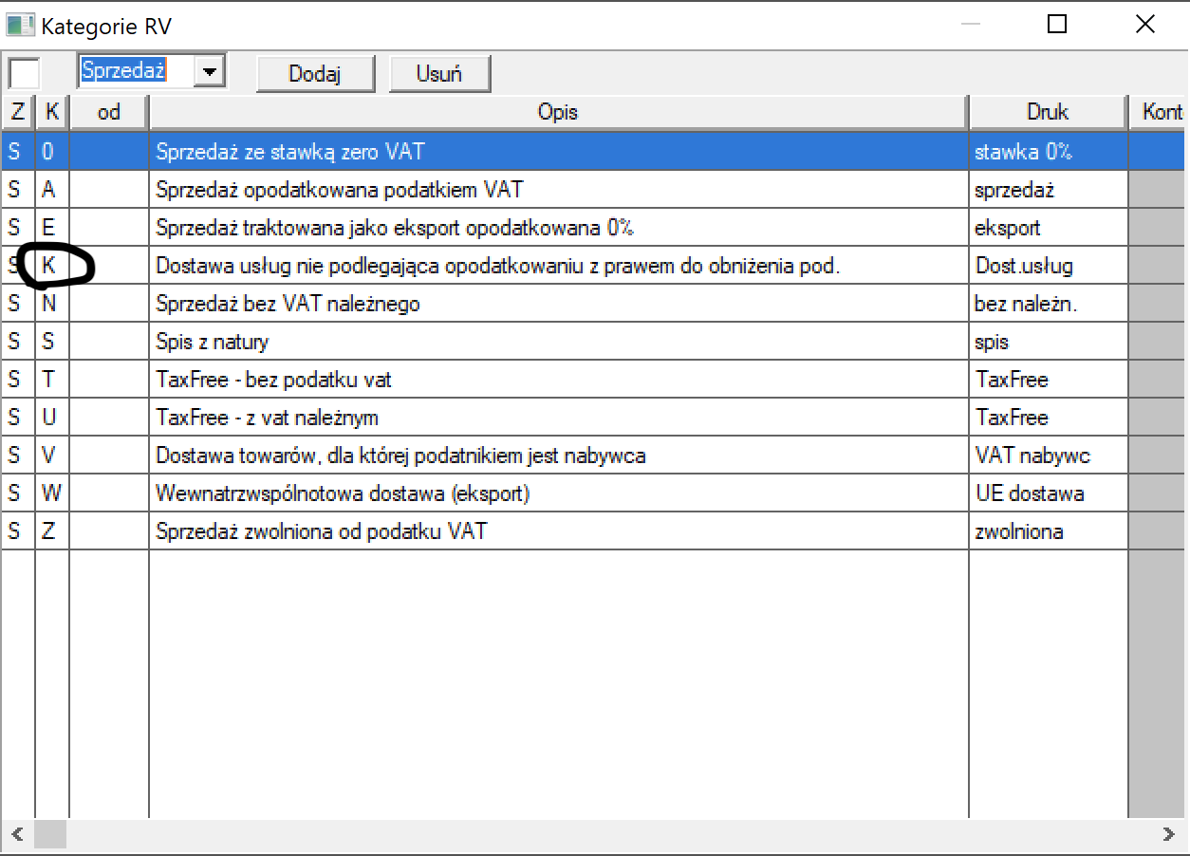
Task: Click the od column header
Action: click(x=109, y=112)
